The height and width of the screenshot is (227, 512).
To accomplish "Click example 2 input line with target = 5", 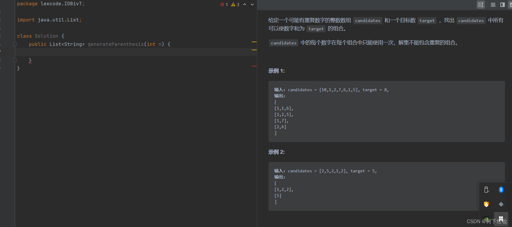I will (325, 171).
